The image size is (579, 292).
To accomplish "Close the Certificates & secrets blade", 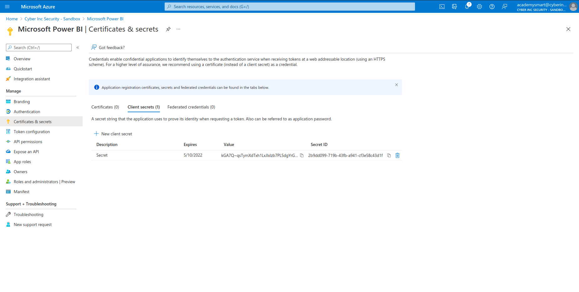I will point(568,29).
